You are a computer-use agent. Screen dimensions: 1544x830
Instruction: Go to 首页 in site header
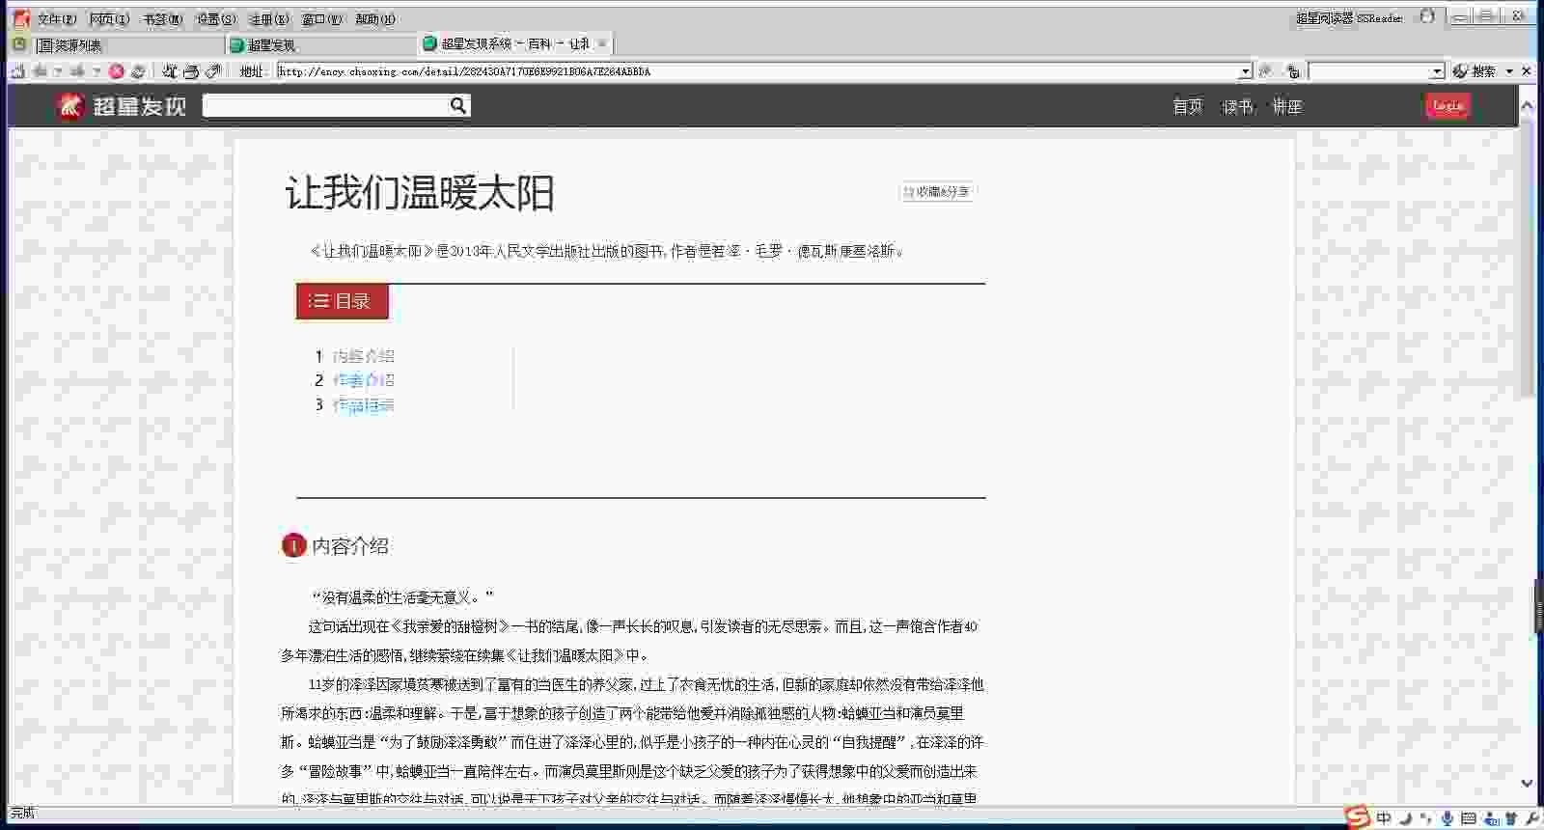point(1188,106)
